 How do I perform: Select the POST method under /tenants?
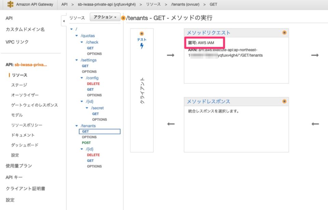86,142
